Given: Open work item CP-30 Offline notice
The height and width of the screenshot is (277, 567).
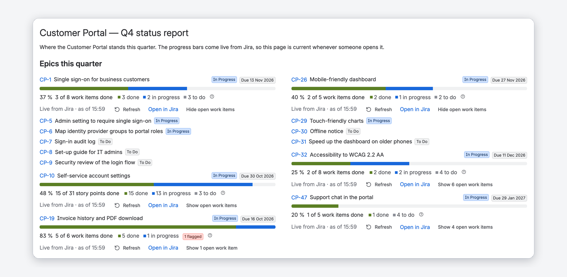Looking at the screenshot, I should pyautogui.click(x=299, y=131).
